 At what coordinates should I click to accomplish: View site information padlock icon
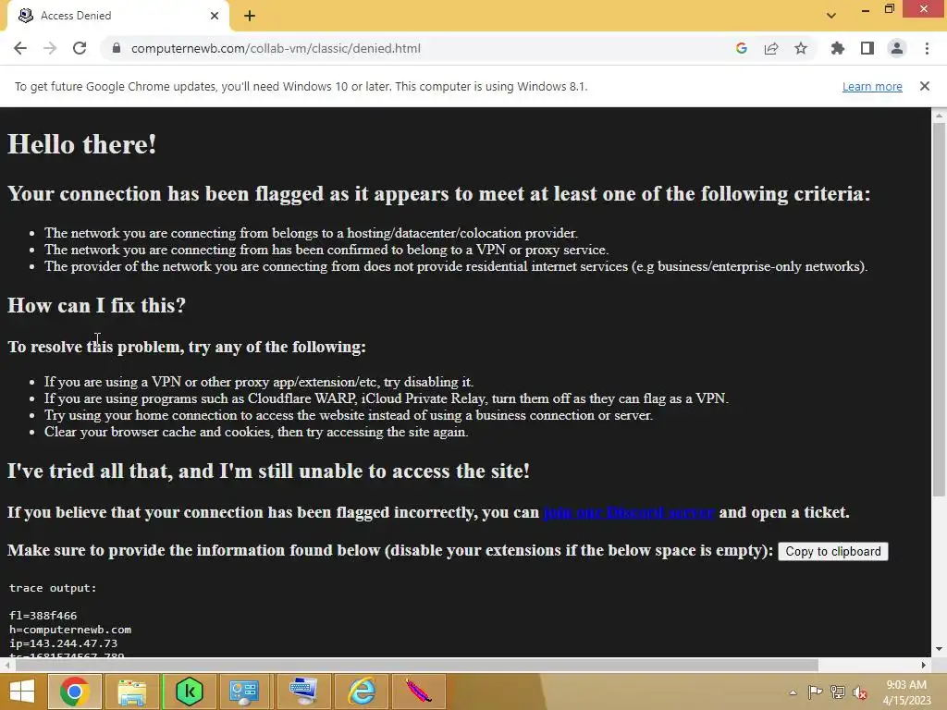pyautogui.click(x=117, y=48)
